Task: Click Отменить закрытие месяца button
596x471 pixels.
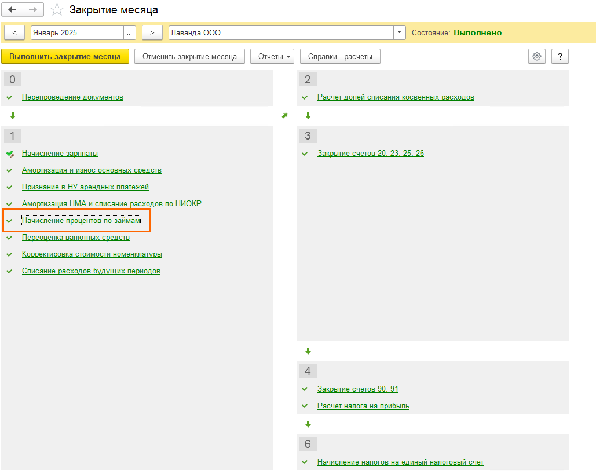Action: (189, 56)
